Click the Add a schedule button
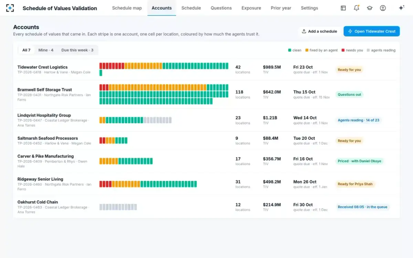The height and width of the screenshot is (258, 413). pos(319,31)
